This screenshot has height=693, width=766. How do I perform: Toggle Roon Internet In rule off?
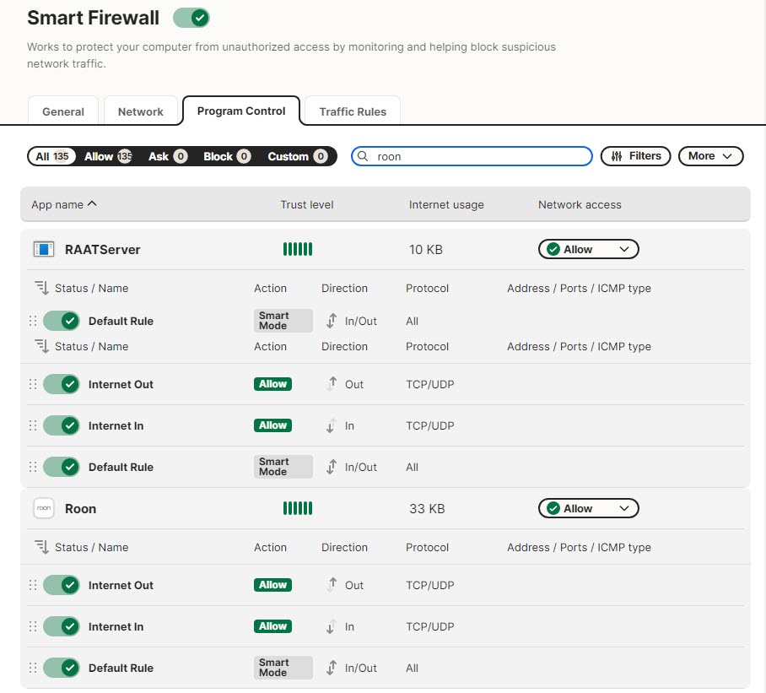tap(61, 626)
